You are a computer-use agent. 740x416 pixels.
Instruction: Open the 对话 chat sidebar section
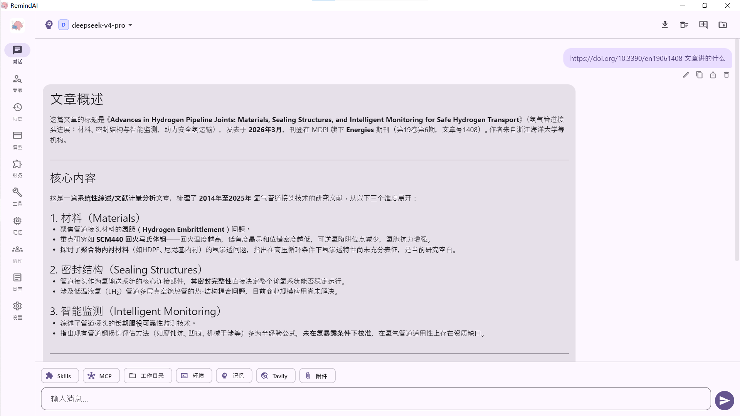[17, 54]
